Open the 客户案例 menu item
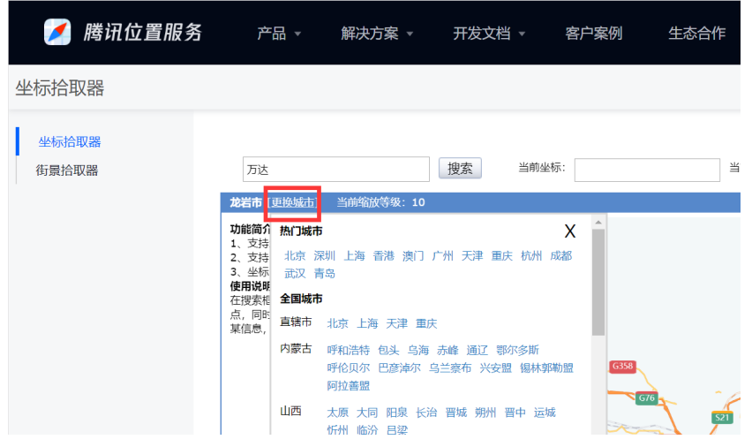The width and height of the screenshot is (752, 447). pos(593,34)
